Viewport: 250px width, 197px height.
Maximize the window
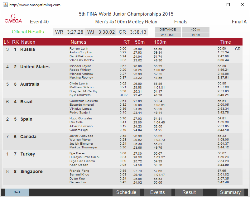228,5
